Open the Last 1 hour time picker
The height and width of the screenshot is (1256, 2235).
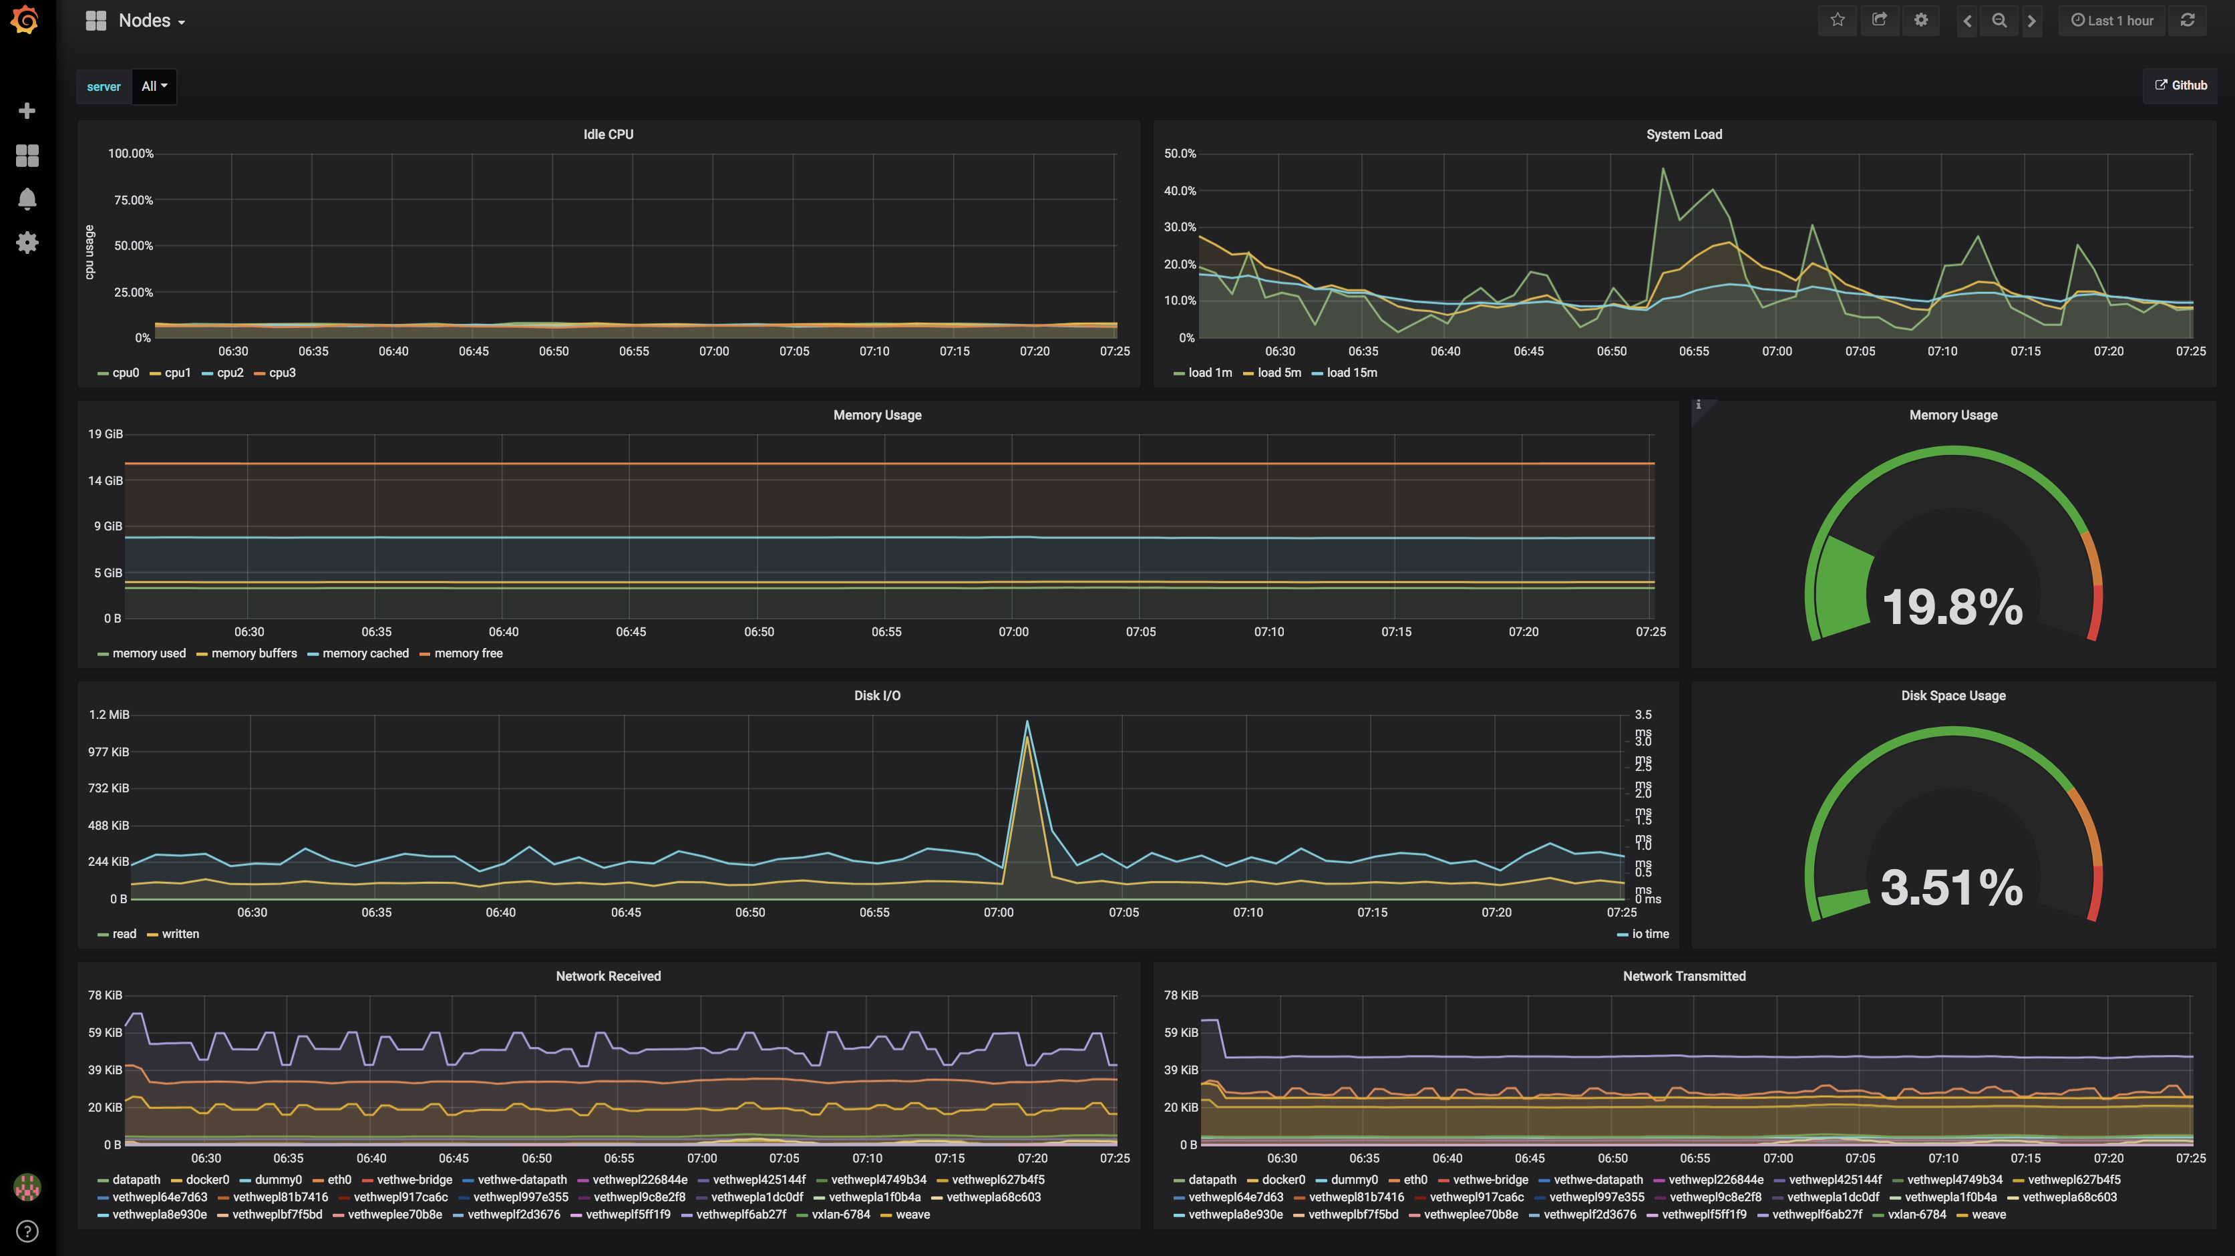(x=2112, y=20)
